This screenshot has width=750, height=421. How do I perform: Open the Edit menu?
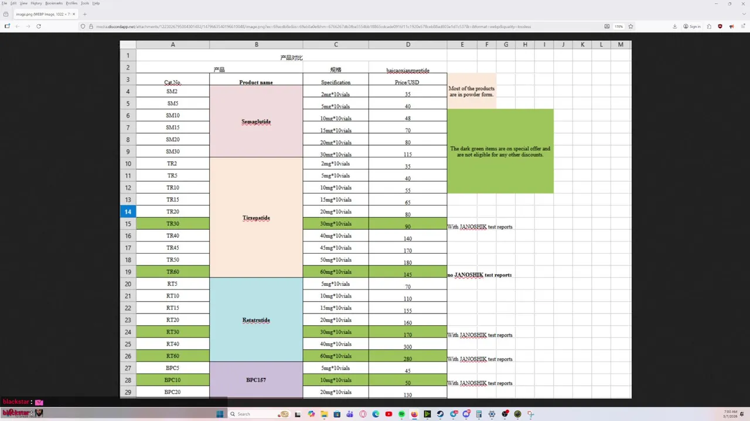point(13,3)
